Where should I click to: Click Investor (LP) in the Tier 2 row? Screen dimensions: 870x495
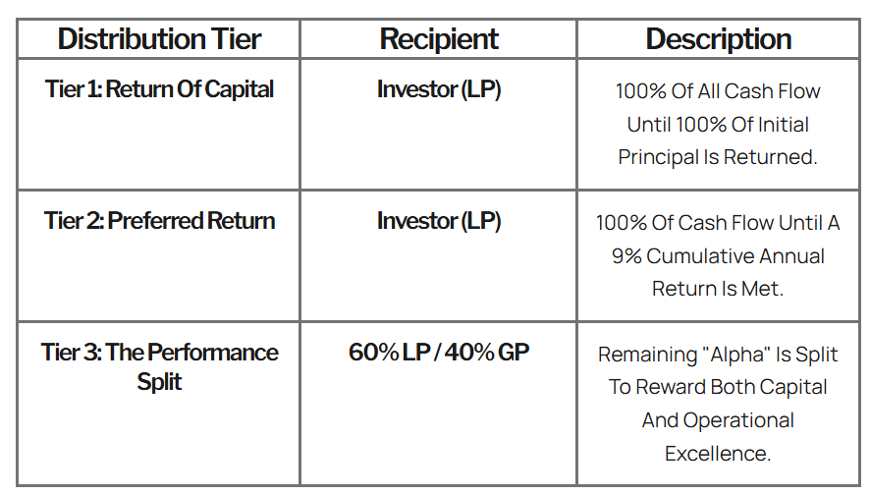click(x=439, y=221)
